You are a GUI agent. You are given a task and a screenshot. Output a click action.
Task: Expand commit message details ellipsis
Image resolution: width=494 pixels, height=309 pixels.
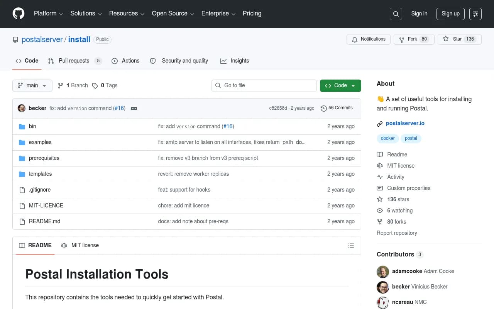134,109
